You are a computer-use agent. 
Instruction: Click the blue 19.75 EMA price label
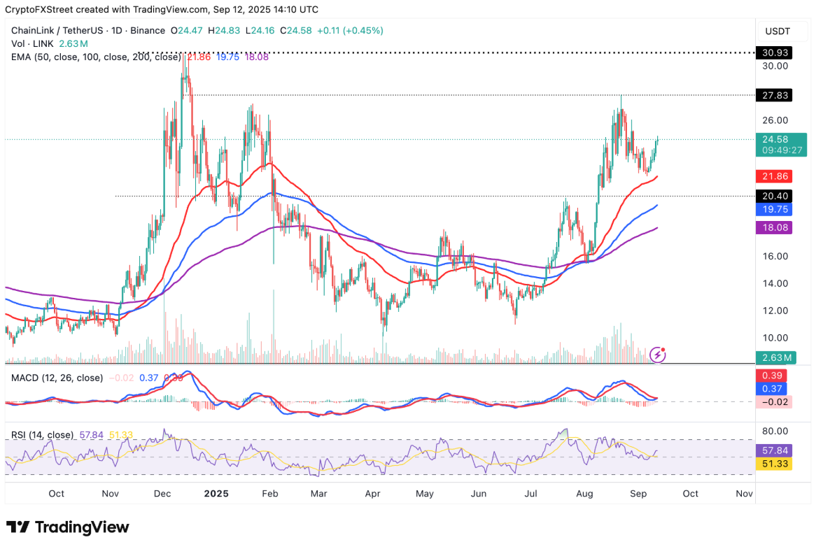[x=775, y=209]
